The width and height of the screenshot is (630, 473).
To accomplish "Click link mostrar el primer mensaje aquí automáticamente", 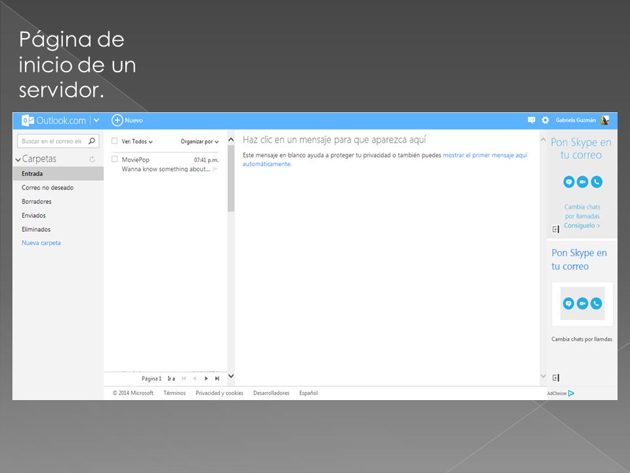I will click(x=485, y=155).
